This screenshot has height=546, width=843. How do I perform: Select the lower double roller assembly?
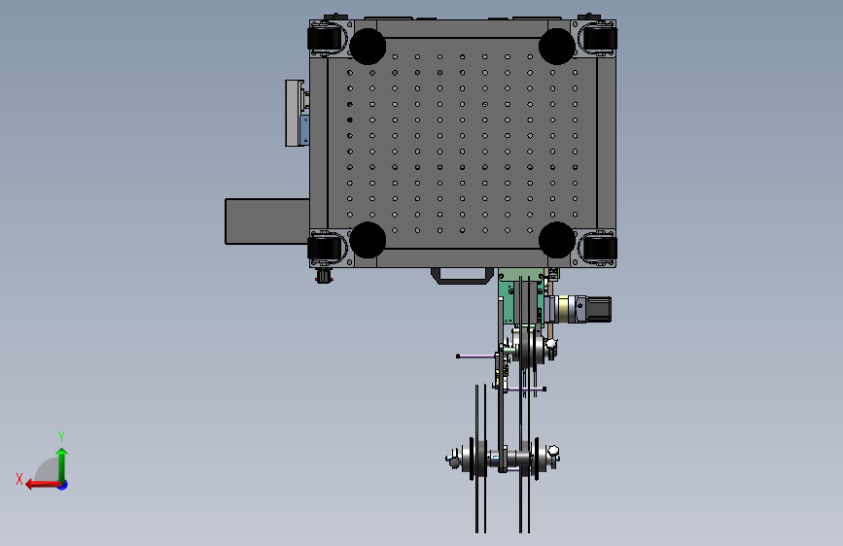pos(503,459)
